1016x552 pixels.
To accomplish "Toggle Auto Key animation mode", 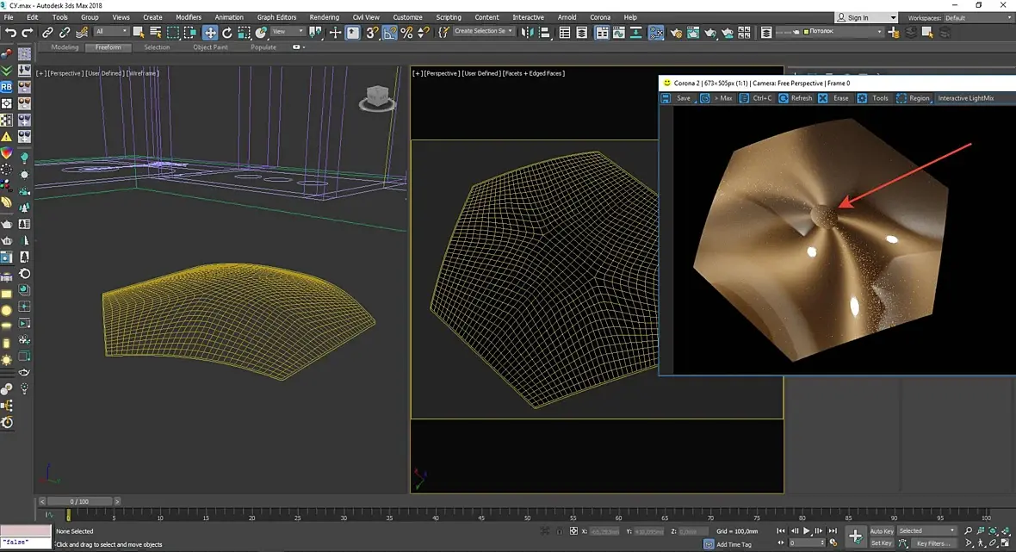I will tap(882, 531).
